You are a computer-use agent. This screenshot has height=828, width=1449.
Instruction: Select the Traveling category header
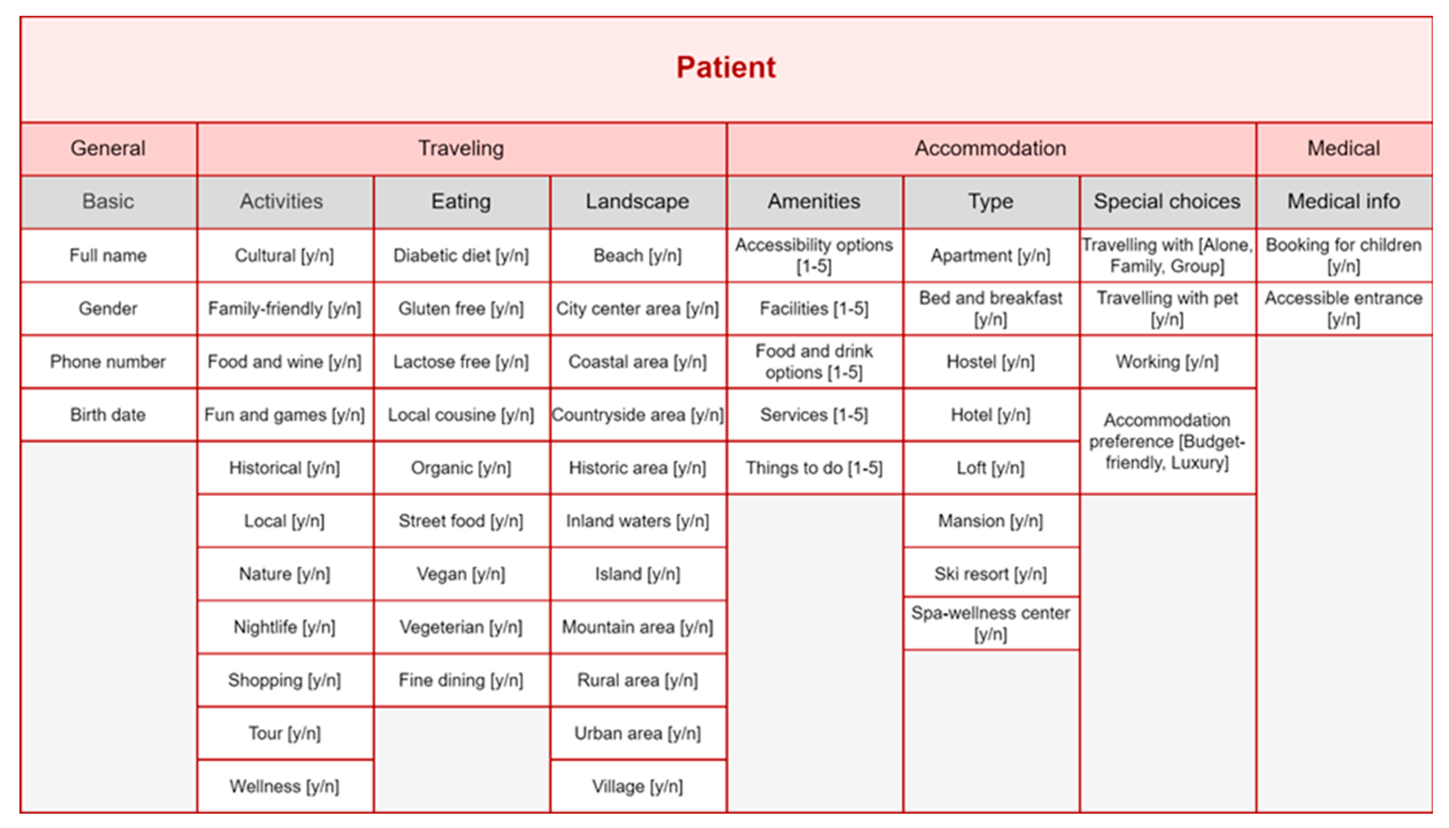[461, 148]
